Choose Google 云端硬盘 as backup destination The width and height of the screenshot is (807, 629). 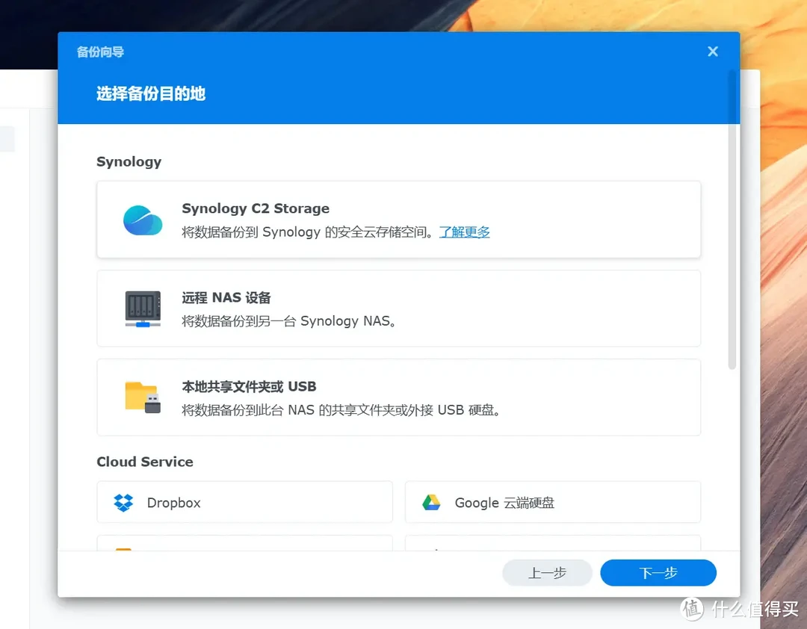click(552, 502)
